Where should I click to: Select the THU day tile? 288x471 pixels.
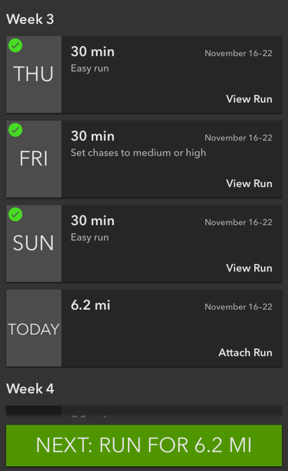point(34,75)
